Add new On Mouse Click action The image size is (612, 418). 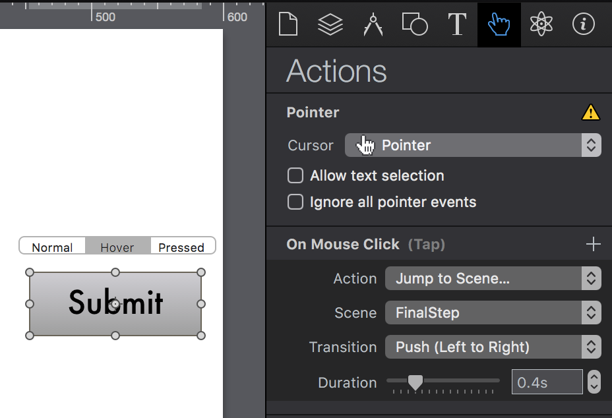tap(594, 245)
